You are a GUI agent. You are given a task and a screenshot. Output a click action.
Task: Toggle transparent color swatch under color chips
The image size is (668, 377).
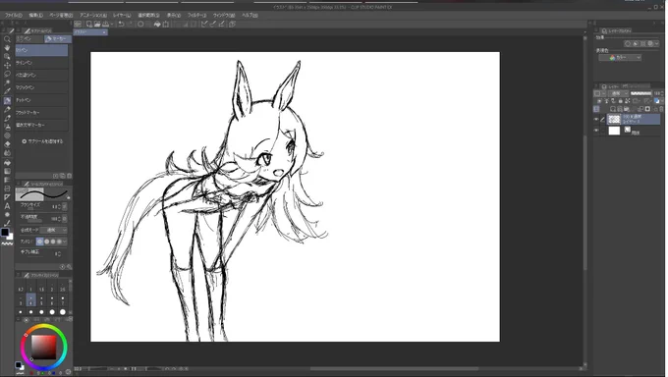pos(7,244)
